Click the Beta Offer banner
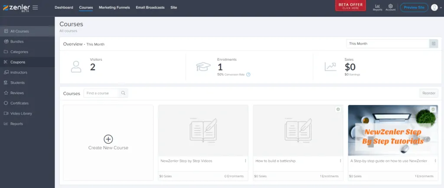This screenshot has height=188, width=444. coord(350,6)
